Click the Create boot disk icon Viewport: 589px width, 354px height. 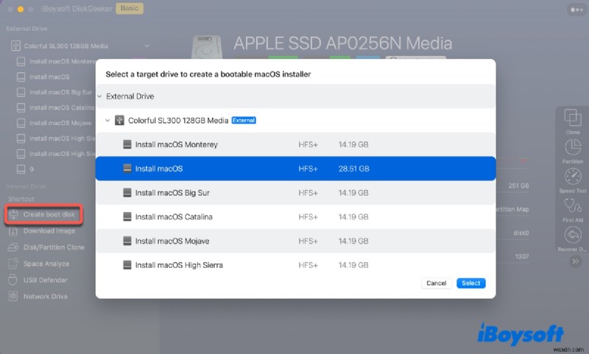click(13, 214)
